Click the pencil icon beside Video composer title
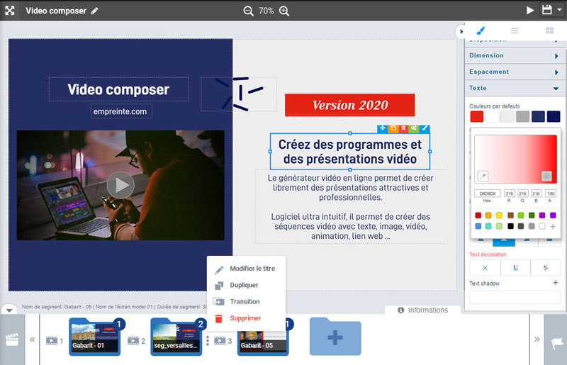567x365 pixels. [x=95, y=11]
